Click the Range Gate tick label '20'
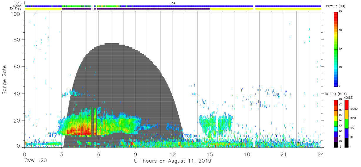Screen dimensions: 361x167 tap(17, 120)
